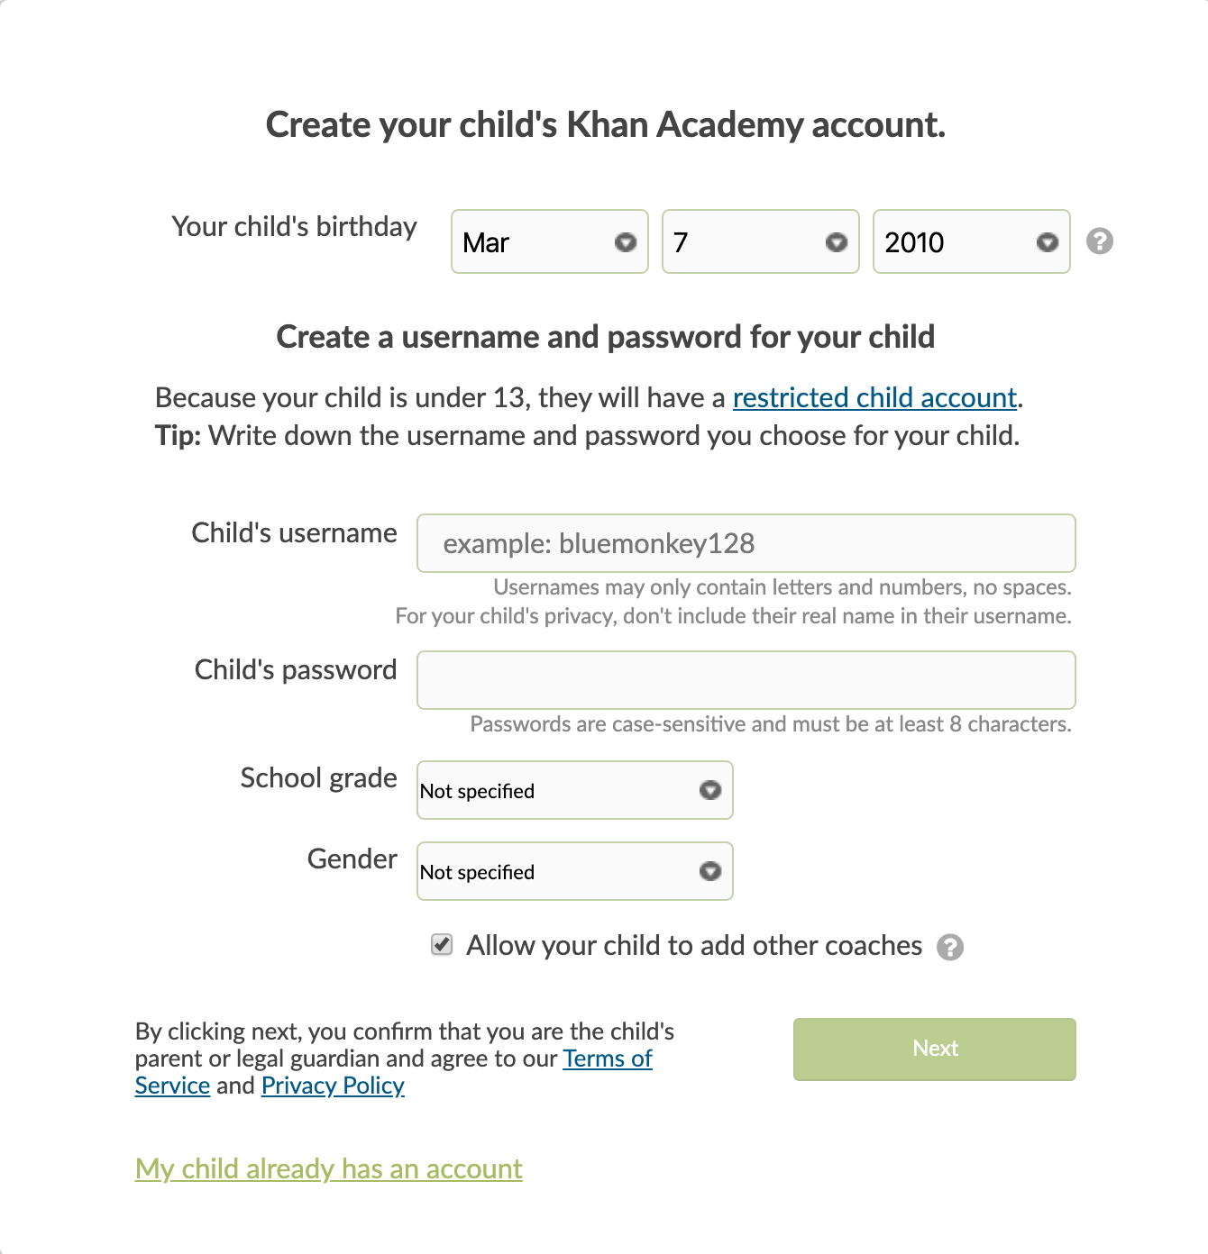Focus the Child's username input field
The width and height of the screenshot is (1208, 1254).
pyautogui.click(x=746, y=543)
